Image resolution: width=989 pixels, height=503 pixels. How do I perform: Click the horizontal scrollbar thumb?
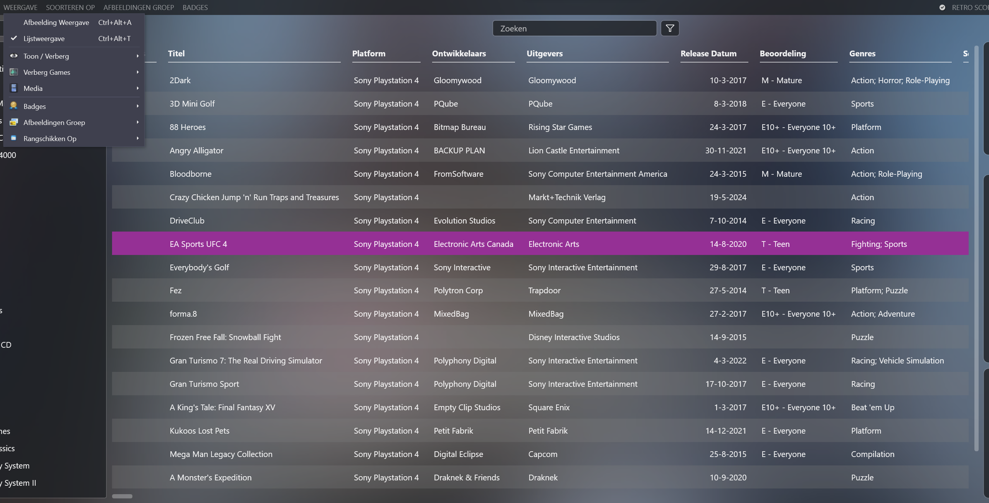[122, 496]
